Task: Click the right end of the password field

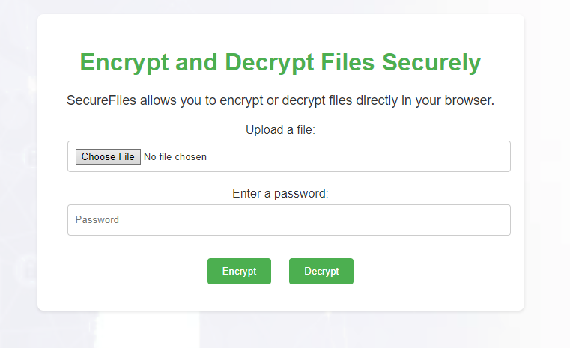Action: pyautogui.click(x=498, y=220)
